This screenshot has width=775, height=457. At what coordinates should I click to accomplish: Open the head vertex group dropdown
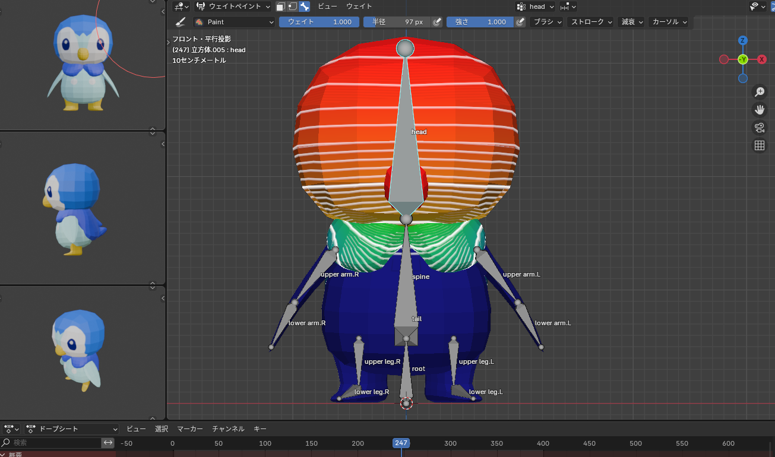(536, 7)
